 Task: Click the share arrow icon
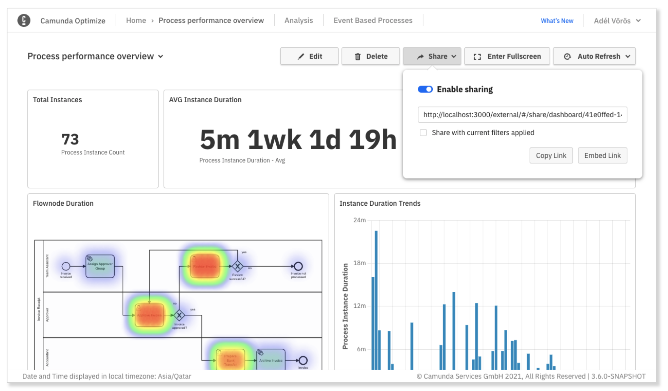pos(420,57)
